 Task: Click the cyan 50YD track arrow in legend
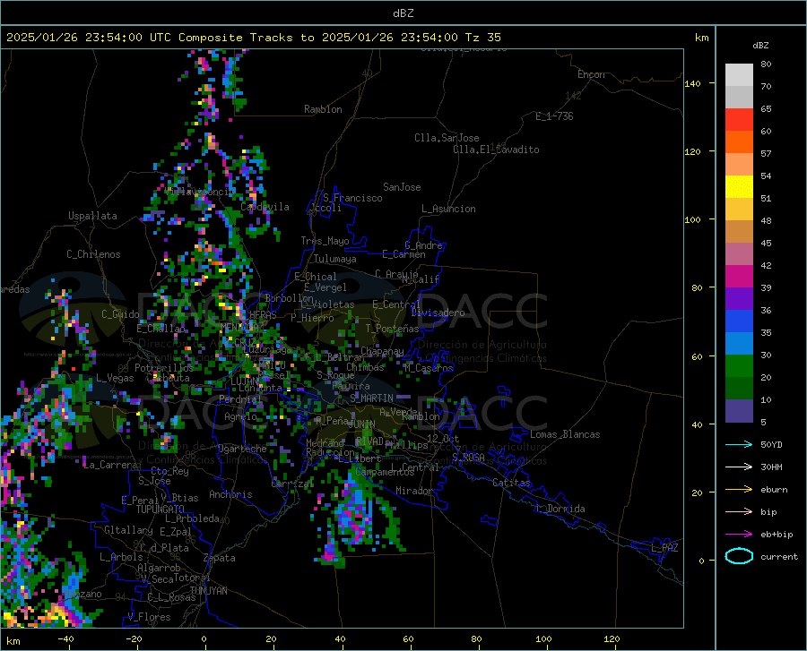click(739, 444)
